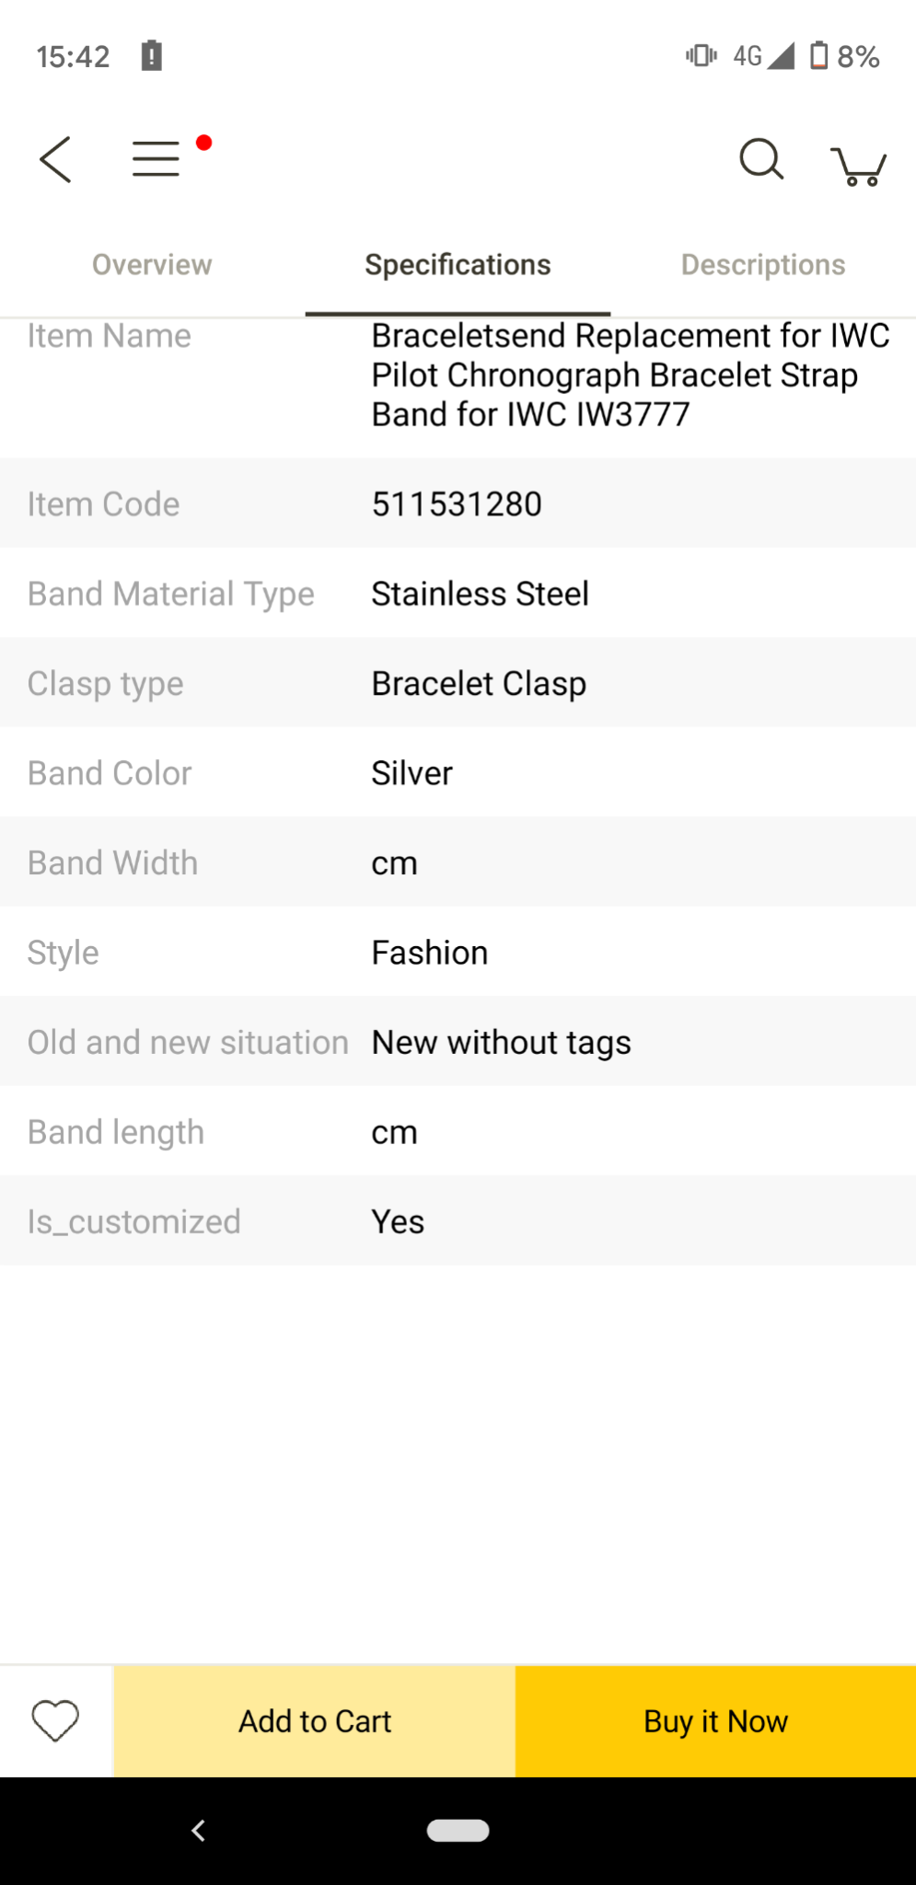
Task: Tap the 4G signal status icon
Action: point(763,56)
